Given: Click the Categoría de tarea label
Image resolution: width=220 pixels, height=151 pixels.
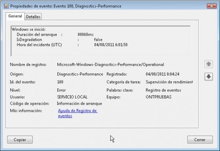Looking at the screenshot, I should point(123,82).
